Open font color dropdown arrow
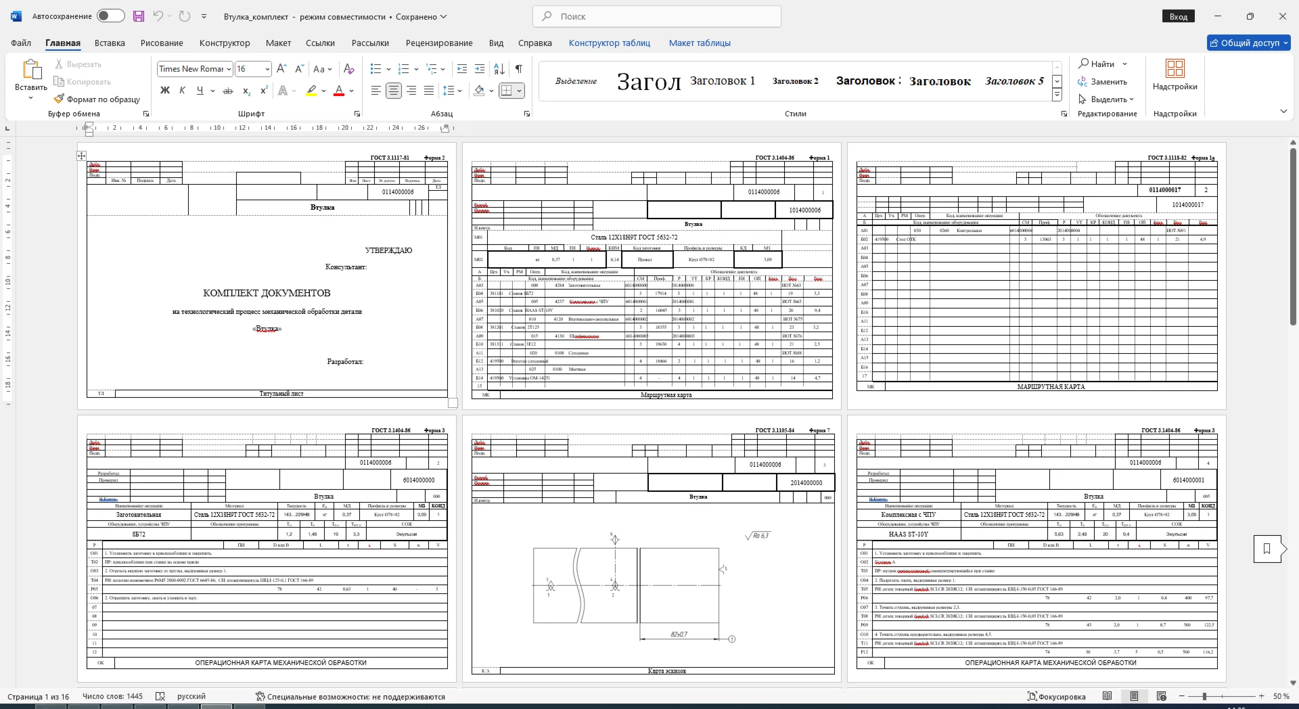The height and width of the screenshot is (709, 1299). pyautogui.click(x=352, y=91)
